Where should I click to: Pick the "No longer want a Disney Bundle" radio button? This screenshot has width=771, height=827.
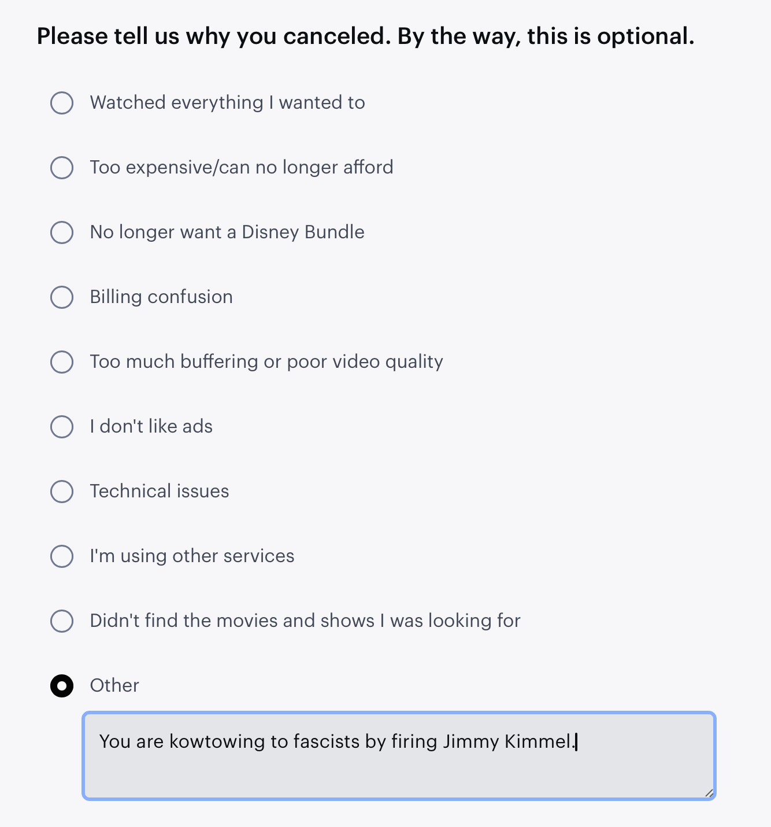click(62, 232)
